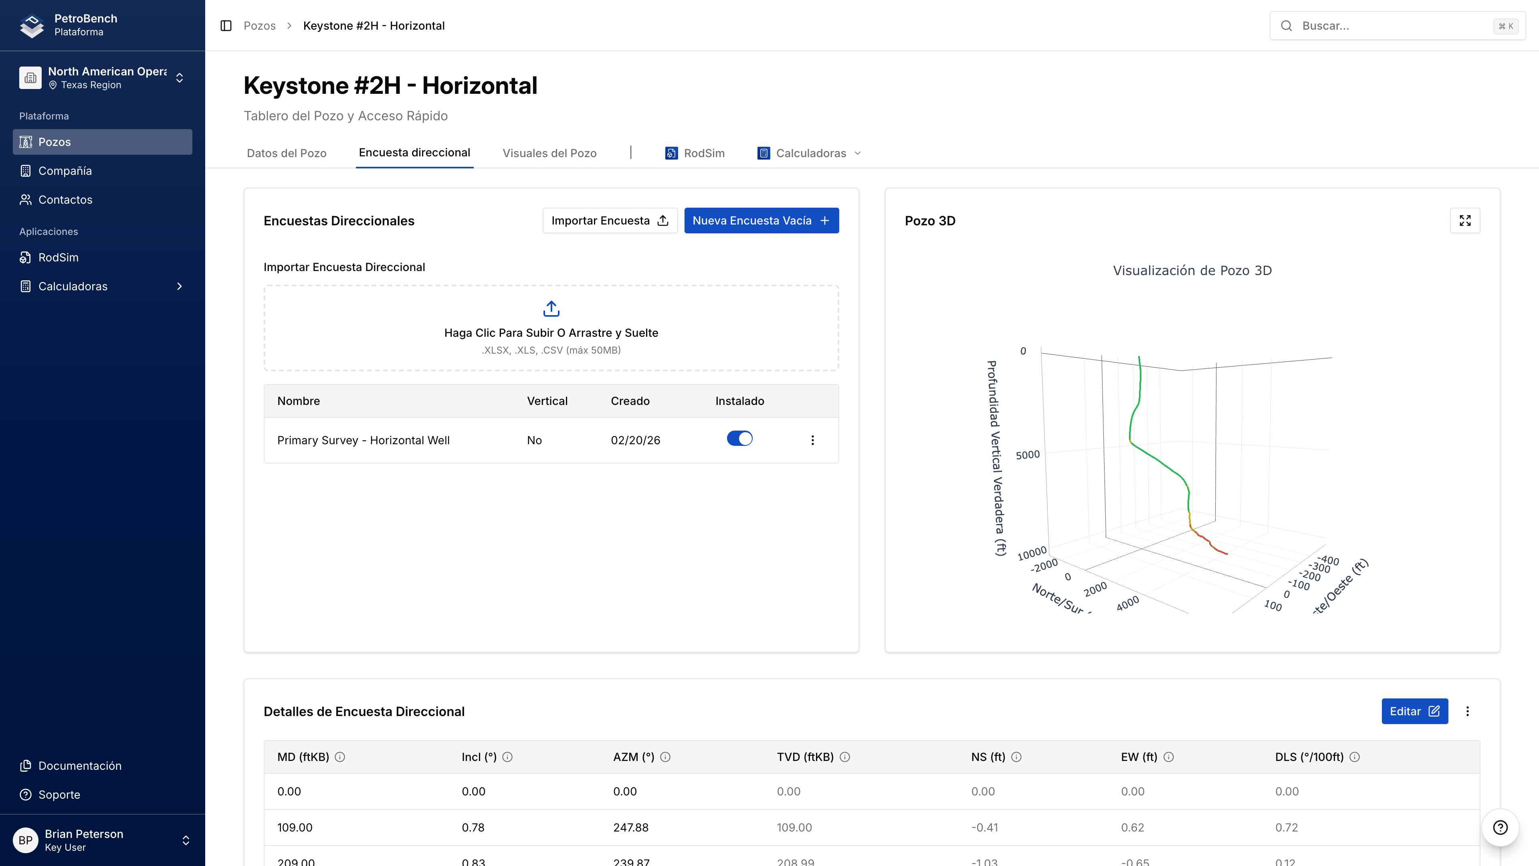Open the survey details three-dot menu
Image resolution: width=1539 pixels, height=866 pixels.
[1467, 711]
